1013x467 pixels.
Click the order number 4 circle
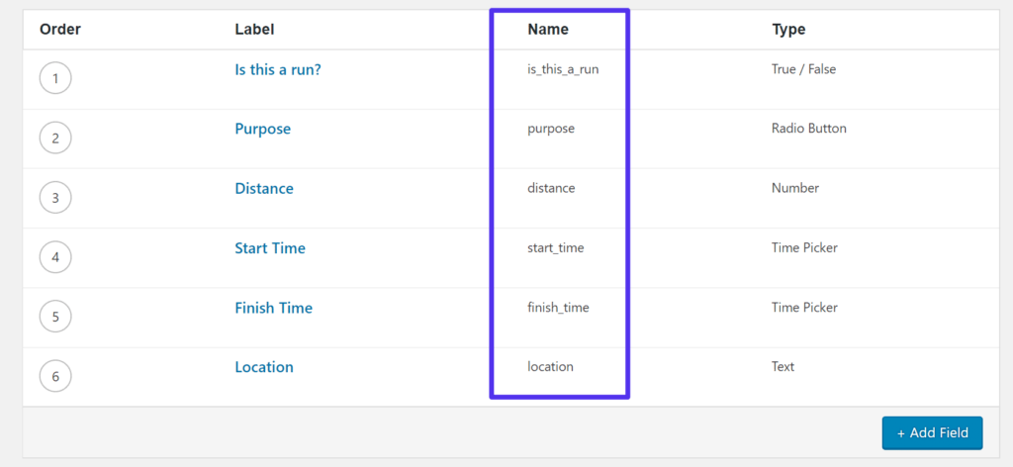[55, 257]
